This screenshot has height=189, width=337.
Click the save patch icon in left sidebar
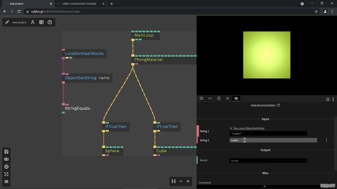pyautogui.click(x=6, y=152)
